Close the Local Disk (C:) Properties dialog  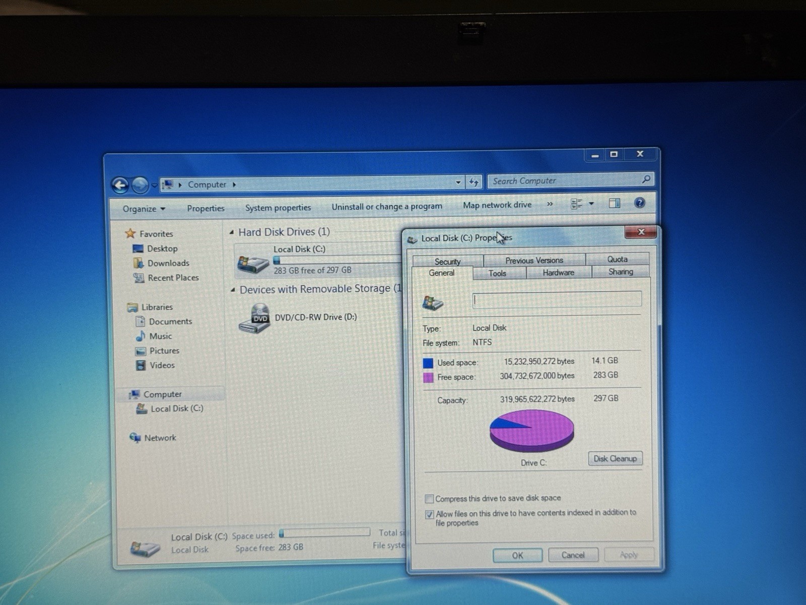[x=641, y=232]
